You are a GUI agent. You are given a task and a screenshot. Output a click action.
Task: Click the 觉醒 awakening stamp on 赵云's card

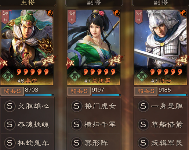point(182,60)
